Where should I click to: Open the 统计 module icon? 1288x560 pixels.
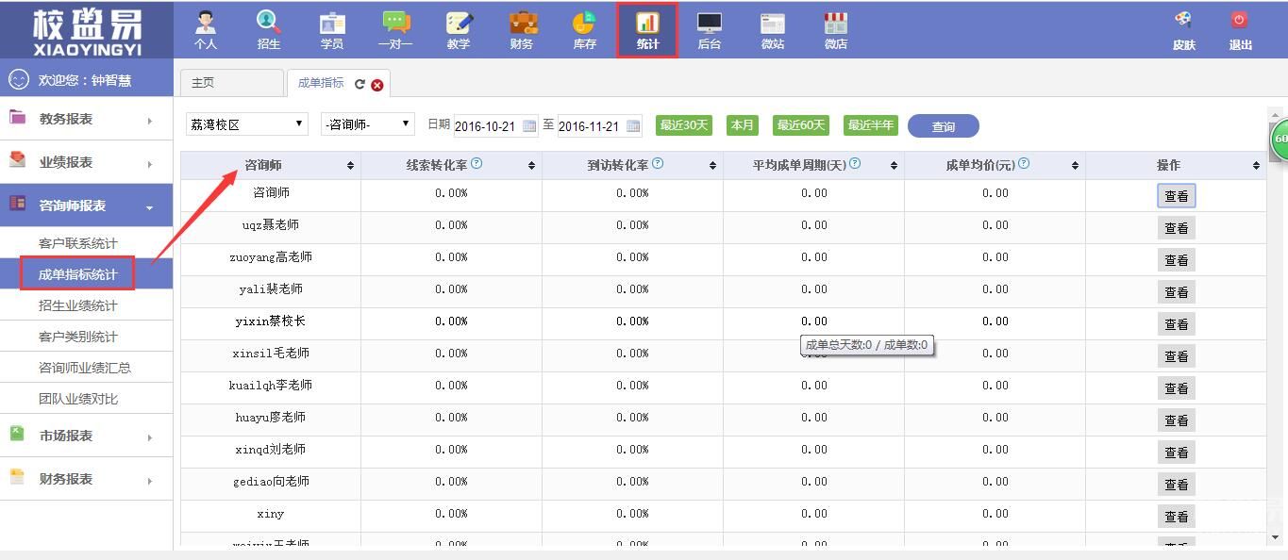(647, 30)
